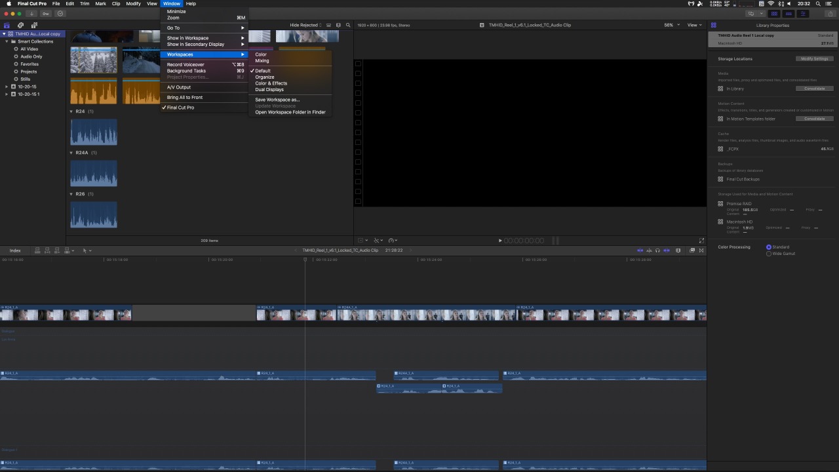This screenshot has height=472, width=839.
Task: Click the viewer fullscreen arrows icon
Action: click(x=701, y=241)
